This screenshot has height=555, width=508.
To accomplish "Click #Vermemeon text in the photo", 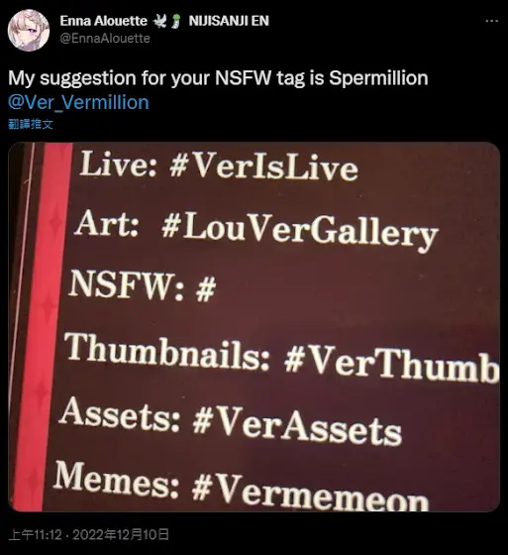I will pos(310,492).
